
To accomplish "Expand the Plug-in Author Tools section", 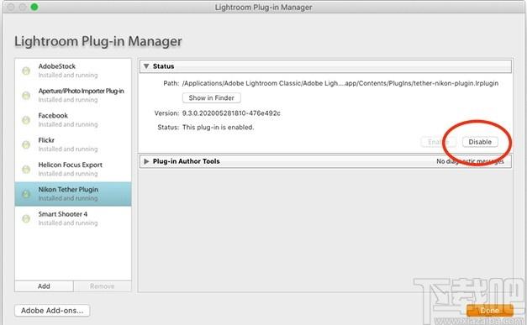I will pyautogui.click(x=146, y=161).
